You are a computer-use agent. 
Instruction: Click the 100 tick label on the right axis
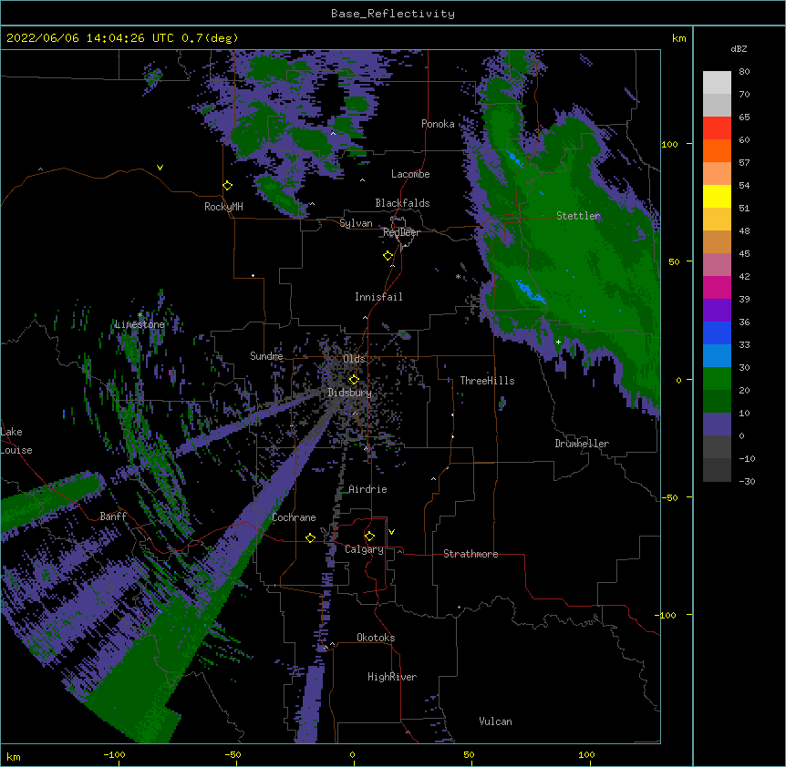669,144
